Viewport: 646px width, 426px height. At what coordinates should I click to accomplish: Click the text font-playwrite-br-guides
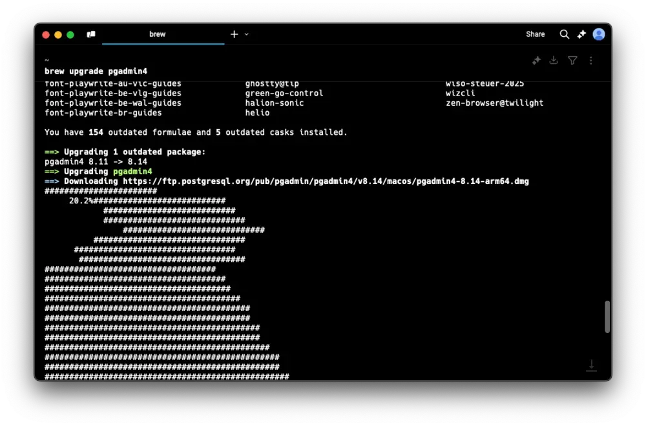(x=103, y=113)
